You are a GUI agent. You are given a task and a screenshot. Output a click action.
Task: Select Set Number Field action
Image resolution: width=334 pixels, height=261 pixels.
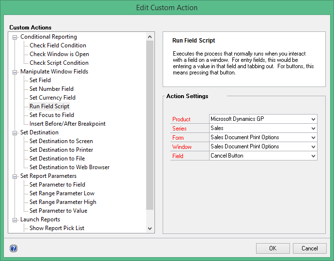pyautogui.click(x=51, y=89)
